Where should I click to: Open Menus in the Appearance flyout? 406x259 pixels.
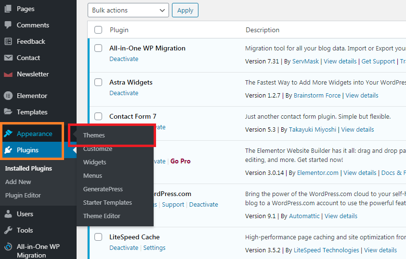coord(92,175)
